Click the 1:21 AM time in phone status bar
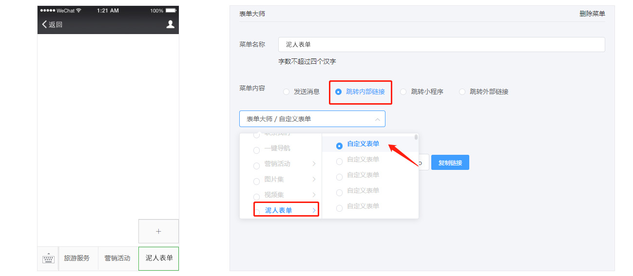 [x=107, y=10]
